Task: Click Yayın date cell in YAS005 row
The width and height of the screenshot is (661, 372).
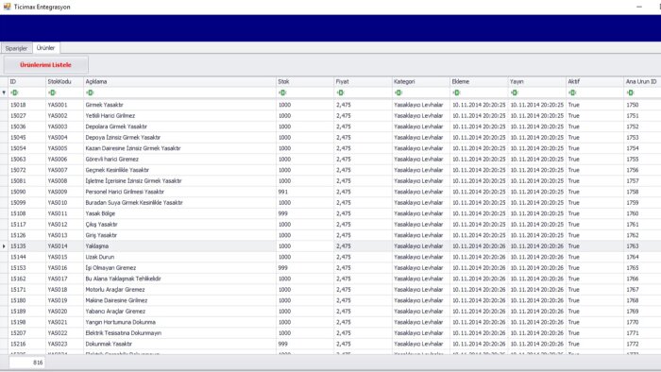Action: pos(537,149)
